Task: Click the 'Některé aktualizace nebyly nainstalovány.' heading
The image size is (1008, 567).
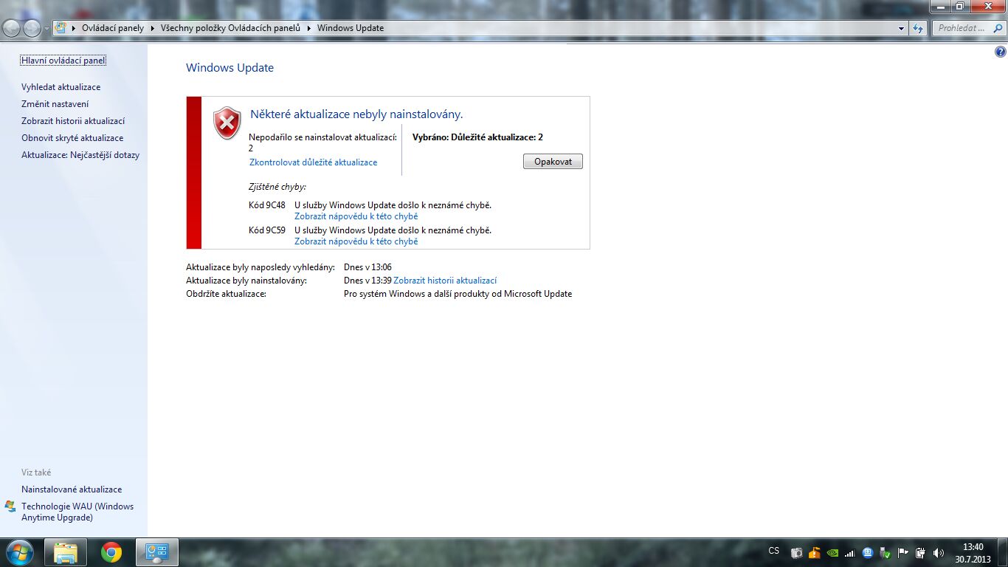Action: [356, 114]
